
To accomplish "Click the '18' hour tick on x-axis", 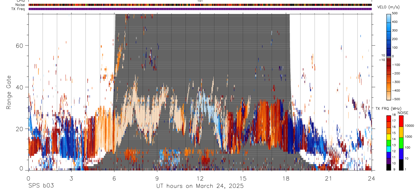I will pos(286,178).
